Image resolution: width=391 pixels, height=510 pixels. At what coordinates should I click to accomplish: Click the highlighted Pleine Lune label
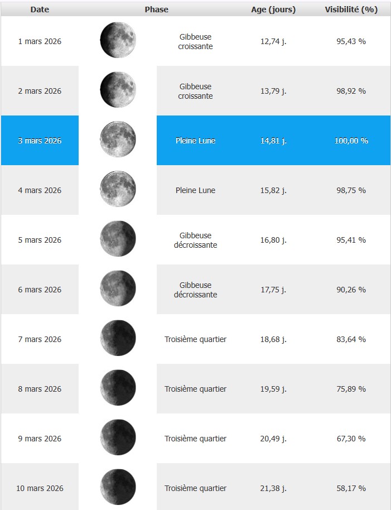[195, 141]
